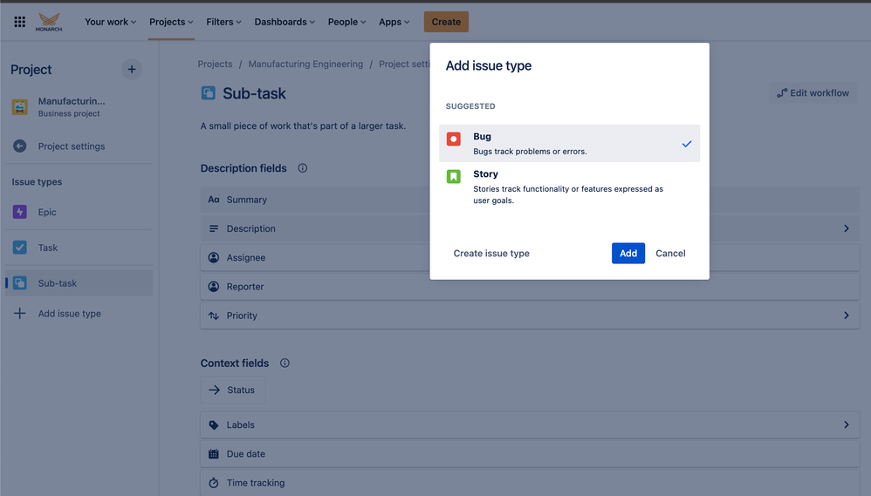Open Project settings breadcrumb link
The height and width of the screenshot is (496, 871).
(404, 64)
